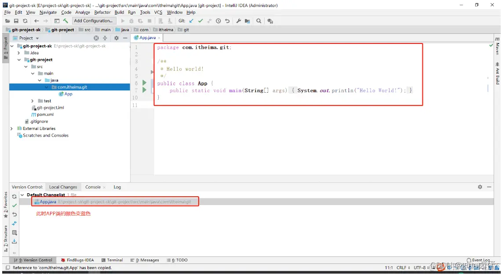Revert changes using toolbar undo arrow
The height and width of the screenshot is (274, 502).
coord(227,21)
